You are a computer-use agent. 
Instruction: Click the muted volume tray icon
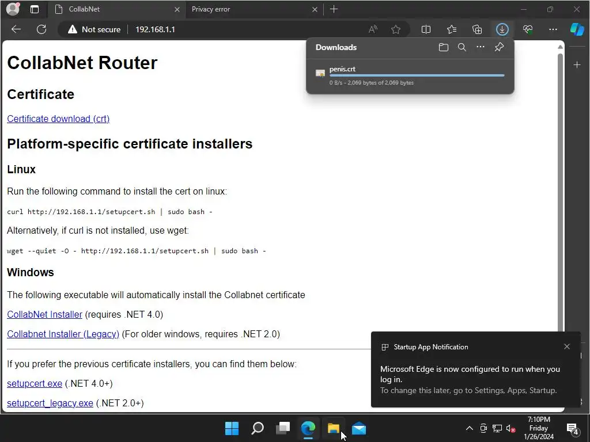point(510,428)
